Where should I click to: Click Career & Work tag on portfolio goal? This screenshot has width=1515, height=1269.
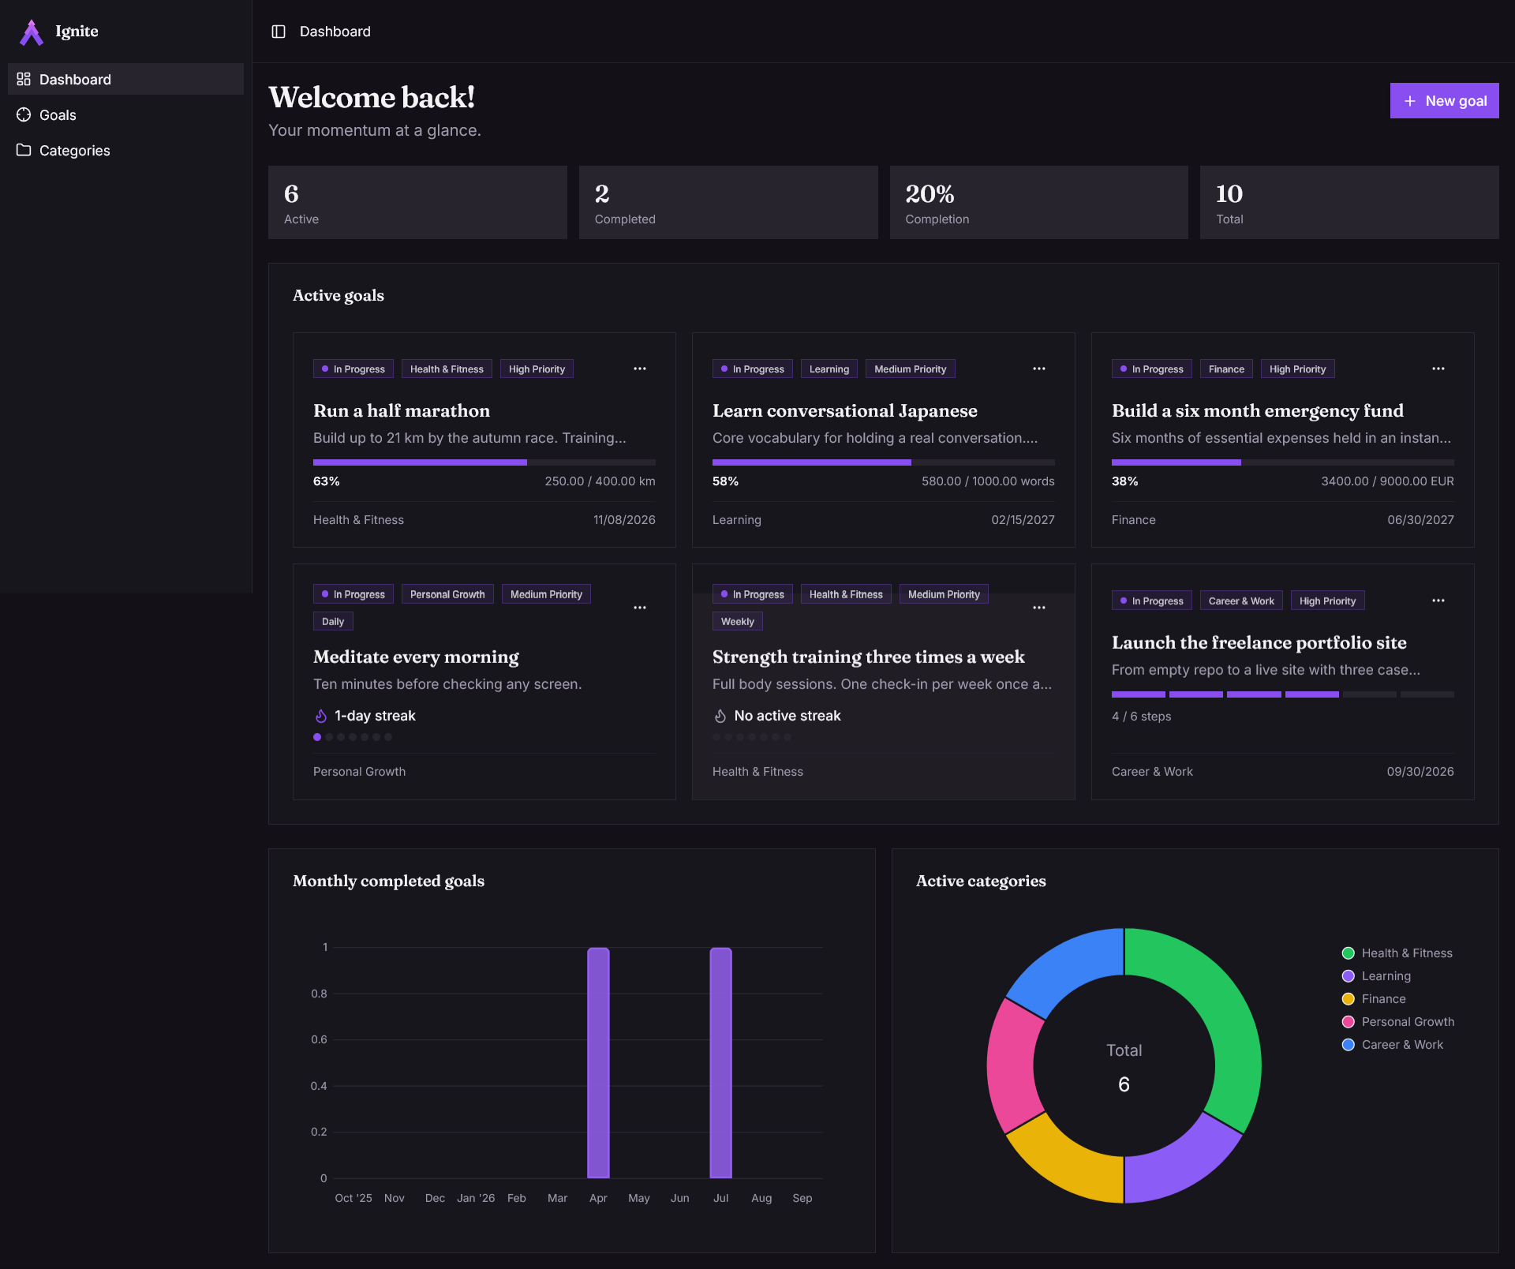tap(1241, 601)
